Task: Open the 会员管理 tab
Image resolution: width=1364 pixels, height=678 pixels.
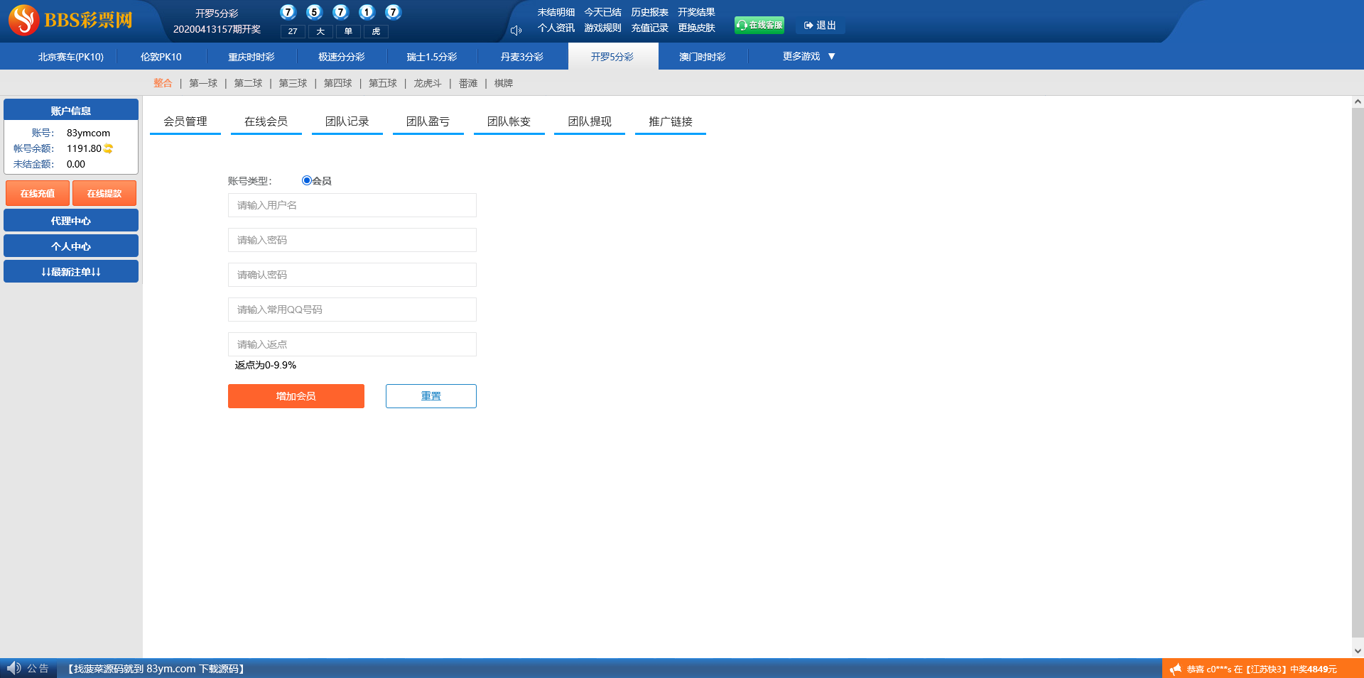Action: pyautogui.click(x=185, y=121)
